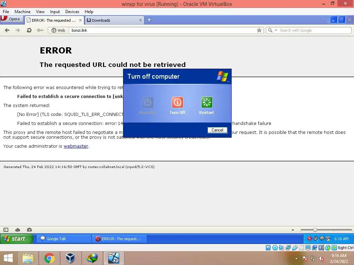The image size is (354, 265).
Task: Open the XP start menu
Action: tap(17, 239)
